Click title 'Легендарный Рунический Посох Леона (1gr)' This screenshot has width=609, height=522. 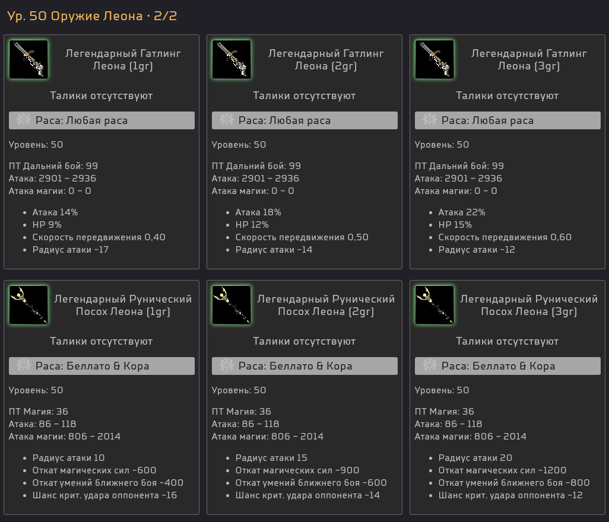click(123, 305)
